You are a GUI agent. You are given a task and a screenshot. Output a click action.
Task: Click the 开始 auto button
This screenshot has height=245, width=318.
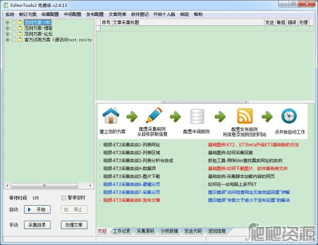click(x=37, y=210)
